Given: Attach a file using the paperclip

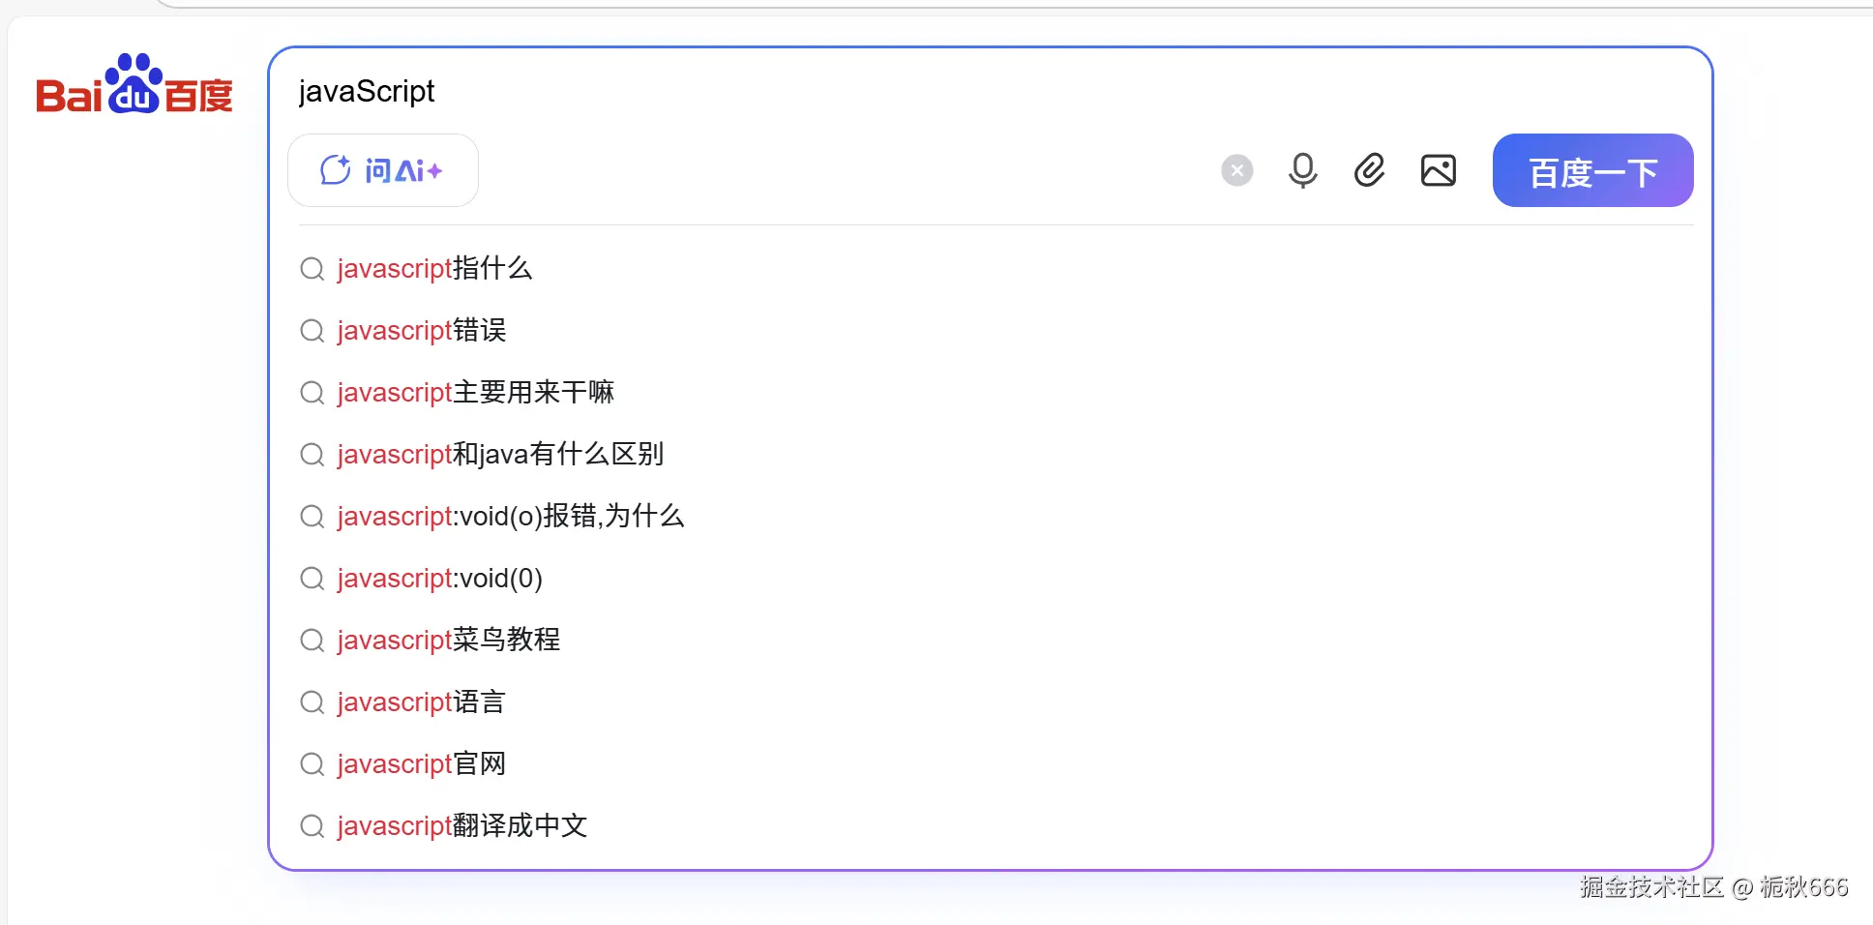Looking at the screenshot, I should [1369, 170].
